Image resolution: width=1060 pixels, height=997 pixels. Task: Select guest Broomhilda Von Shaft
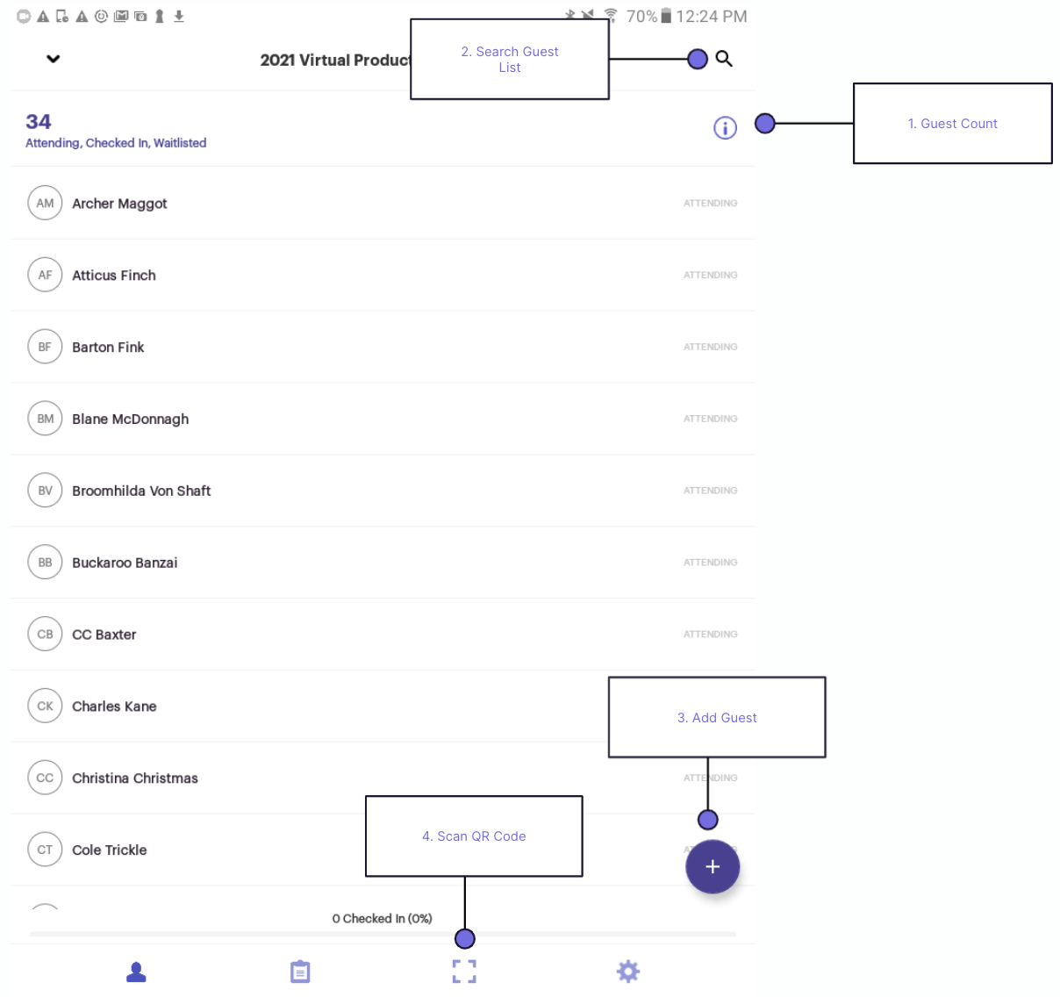point(141,491)
